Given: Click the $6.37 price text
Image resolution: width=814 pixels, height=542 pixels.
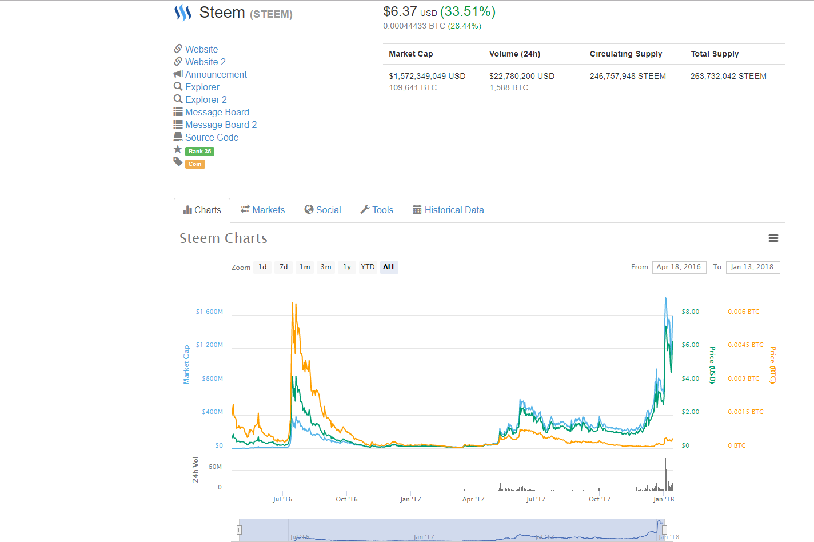Looking at the screenshot, I should click(400, 11).
